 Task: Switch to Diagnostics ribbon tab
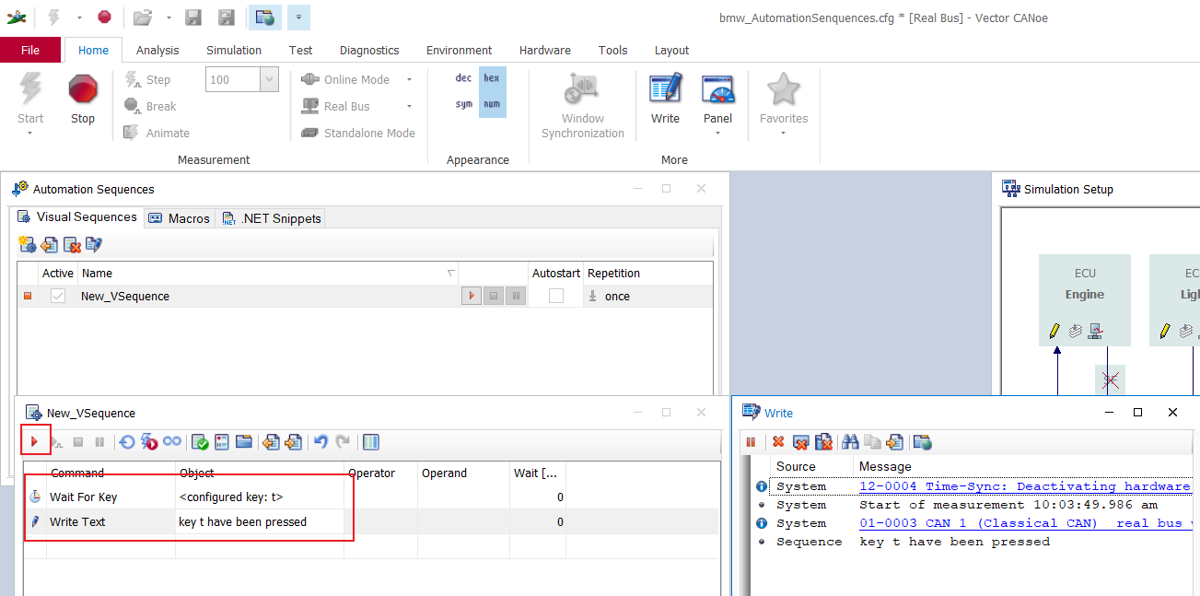coord(369,50)
